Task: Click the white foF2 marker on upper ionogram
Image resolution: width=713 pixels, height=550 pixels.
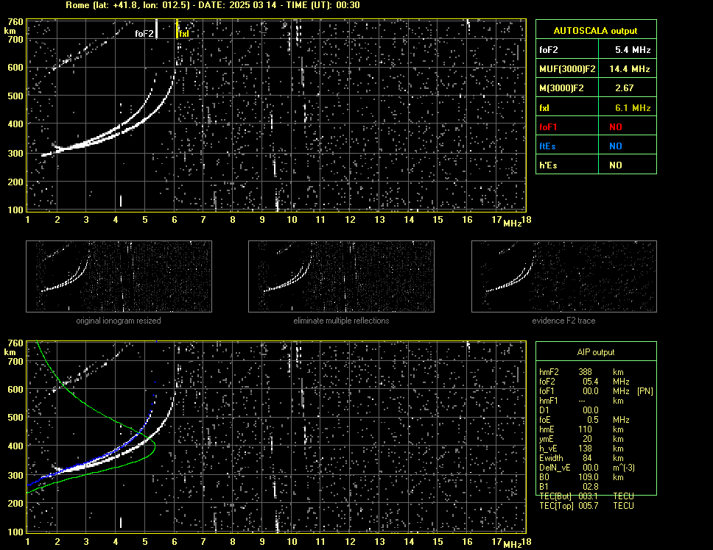Action: pos(156,29)
